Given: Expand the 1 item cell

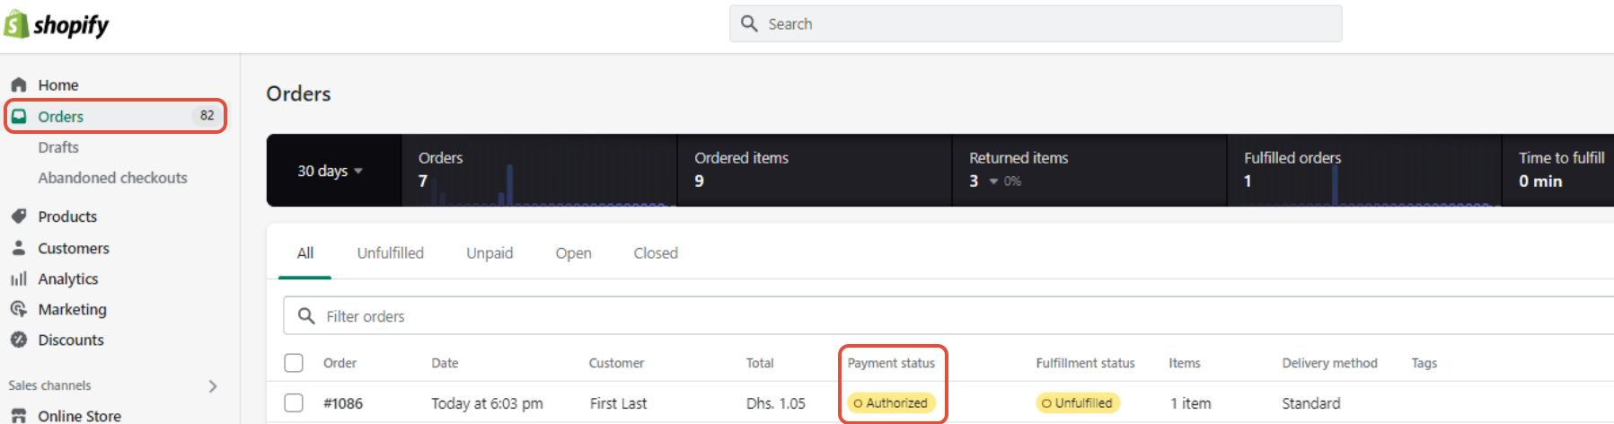Looking at the screenshot, I should click(1190, 403).
